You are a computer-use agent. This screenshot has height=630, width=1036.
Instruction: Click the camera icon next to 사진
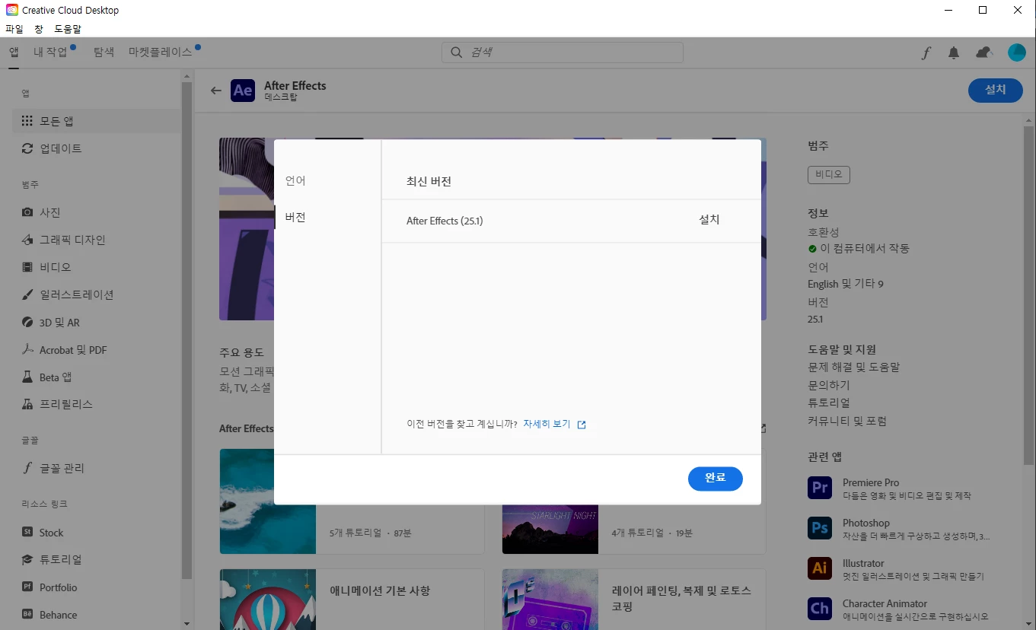tap(27, 212)
